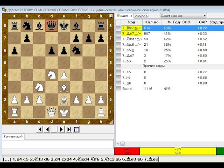This screenshot has height=168, width=224.
Task: Select the 7...b5 move row
Action: click(172, 50)
